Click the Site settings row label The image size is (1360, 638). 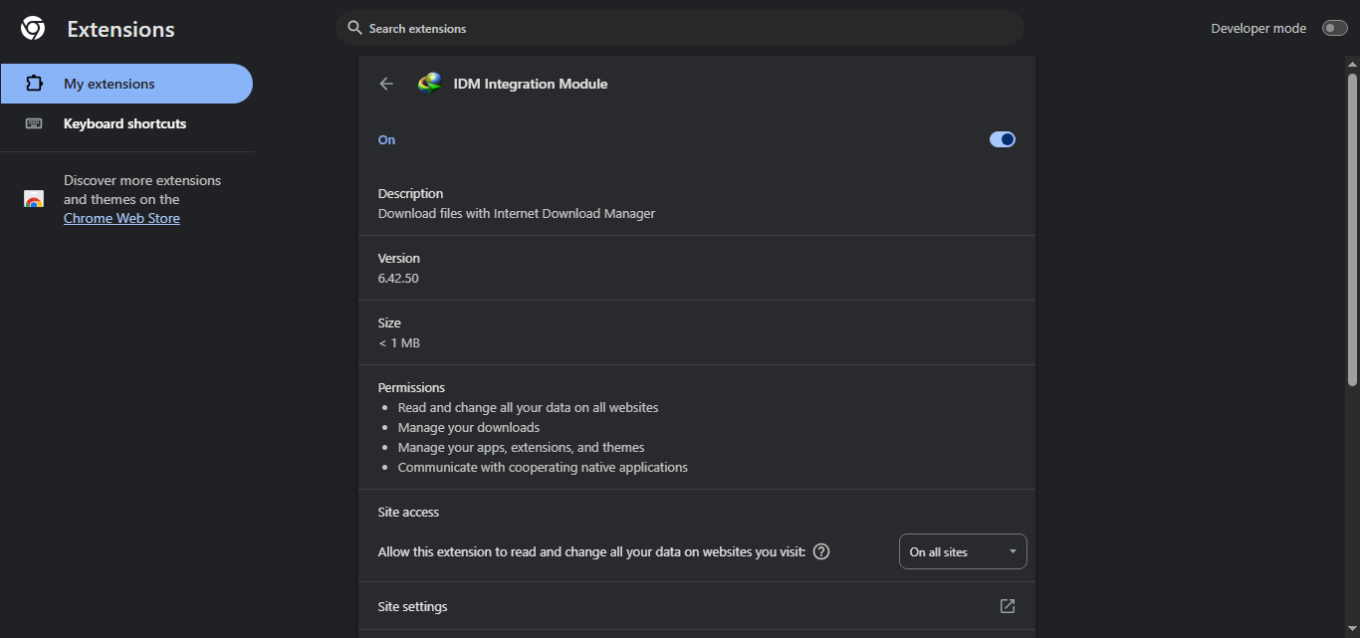tap(412, 606)
